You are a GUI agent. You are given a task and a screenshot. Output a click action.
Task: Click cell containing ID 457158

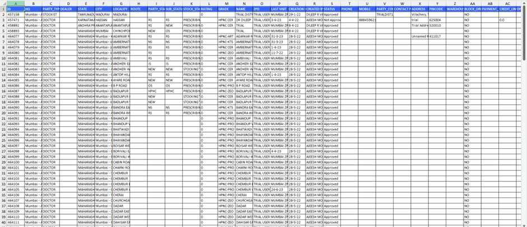pos(15,15)
